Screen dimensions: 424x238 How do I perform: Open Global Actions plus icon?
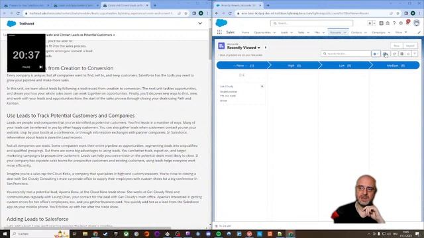381,23
